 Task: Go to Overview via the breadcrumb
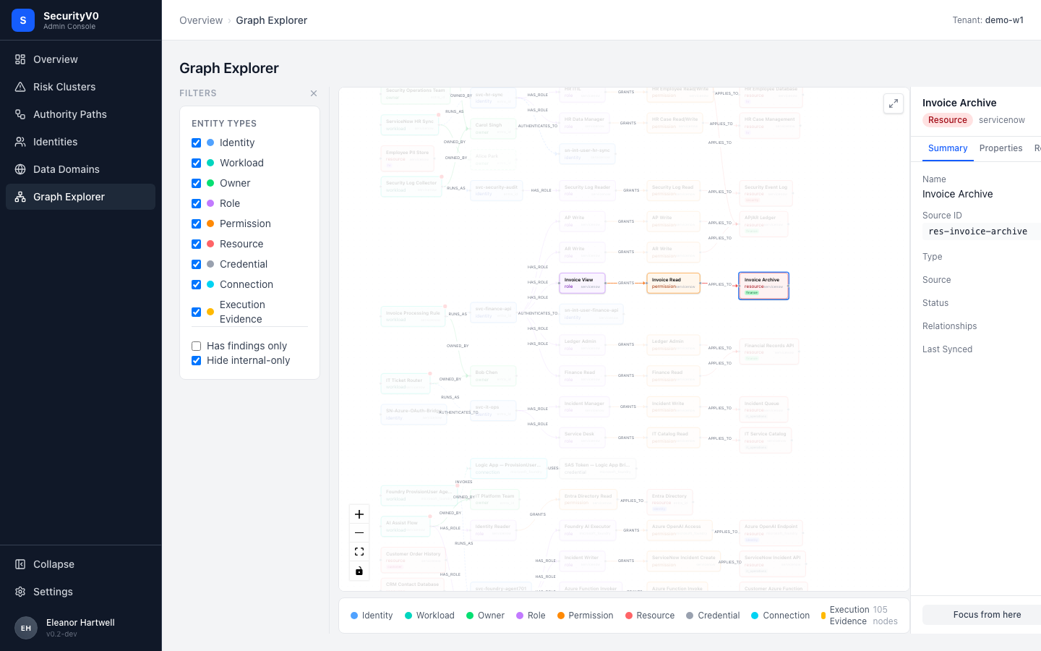[201, 20]
